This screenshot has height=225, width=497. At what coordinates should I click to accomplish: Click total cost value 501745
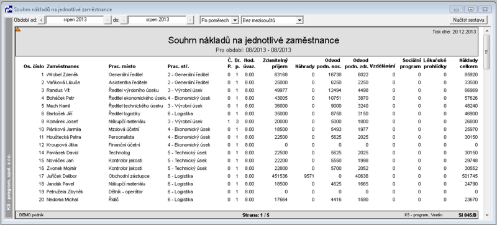(x=470, y=176)
